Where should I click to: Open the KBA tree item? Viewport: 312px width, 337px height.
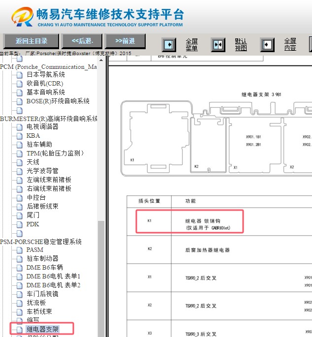click(33, 135)
